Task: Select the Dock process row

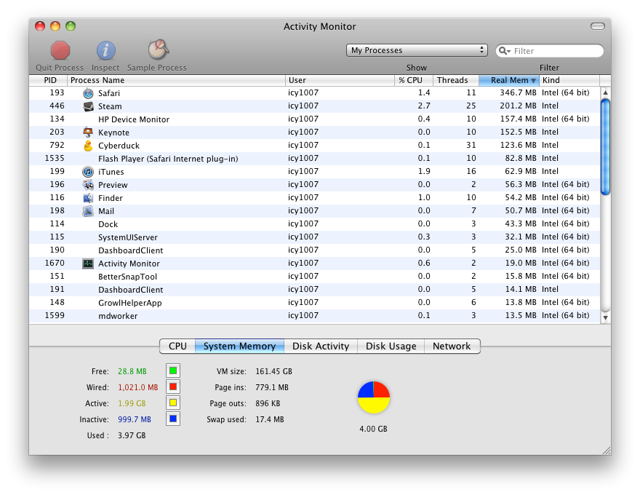Action: [x=315, y=223]
